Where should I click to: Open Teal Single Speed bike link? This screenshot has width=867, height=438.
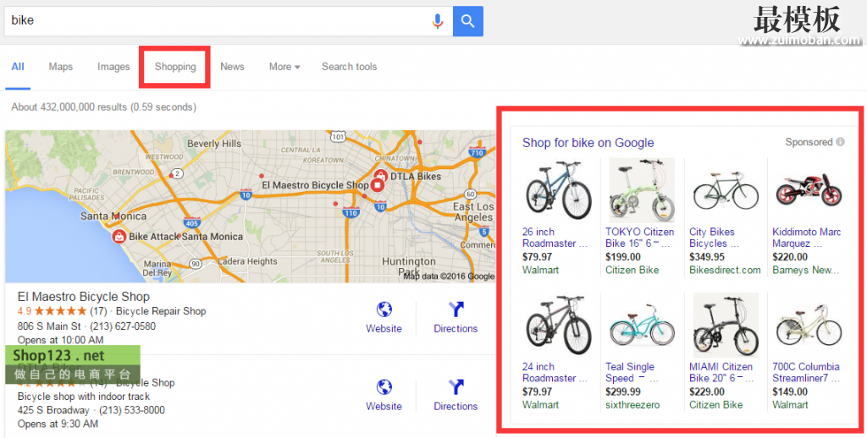coord(630,373)
